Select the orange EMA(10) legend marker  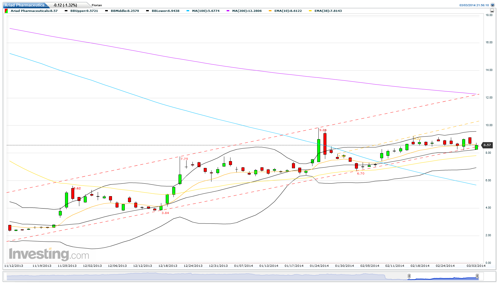pyautogui.click(x=271, y=11)
